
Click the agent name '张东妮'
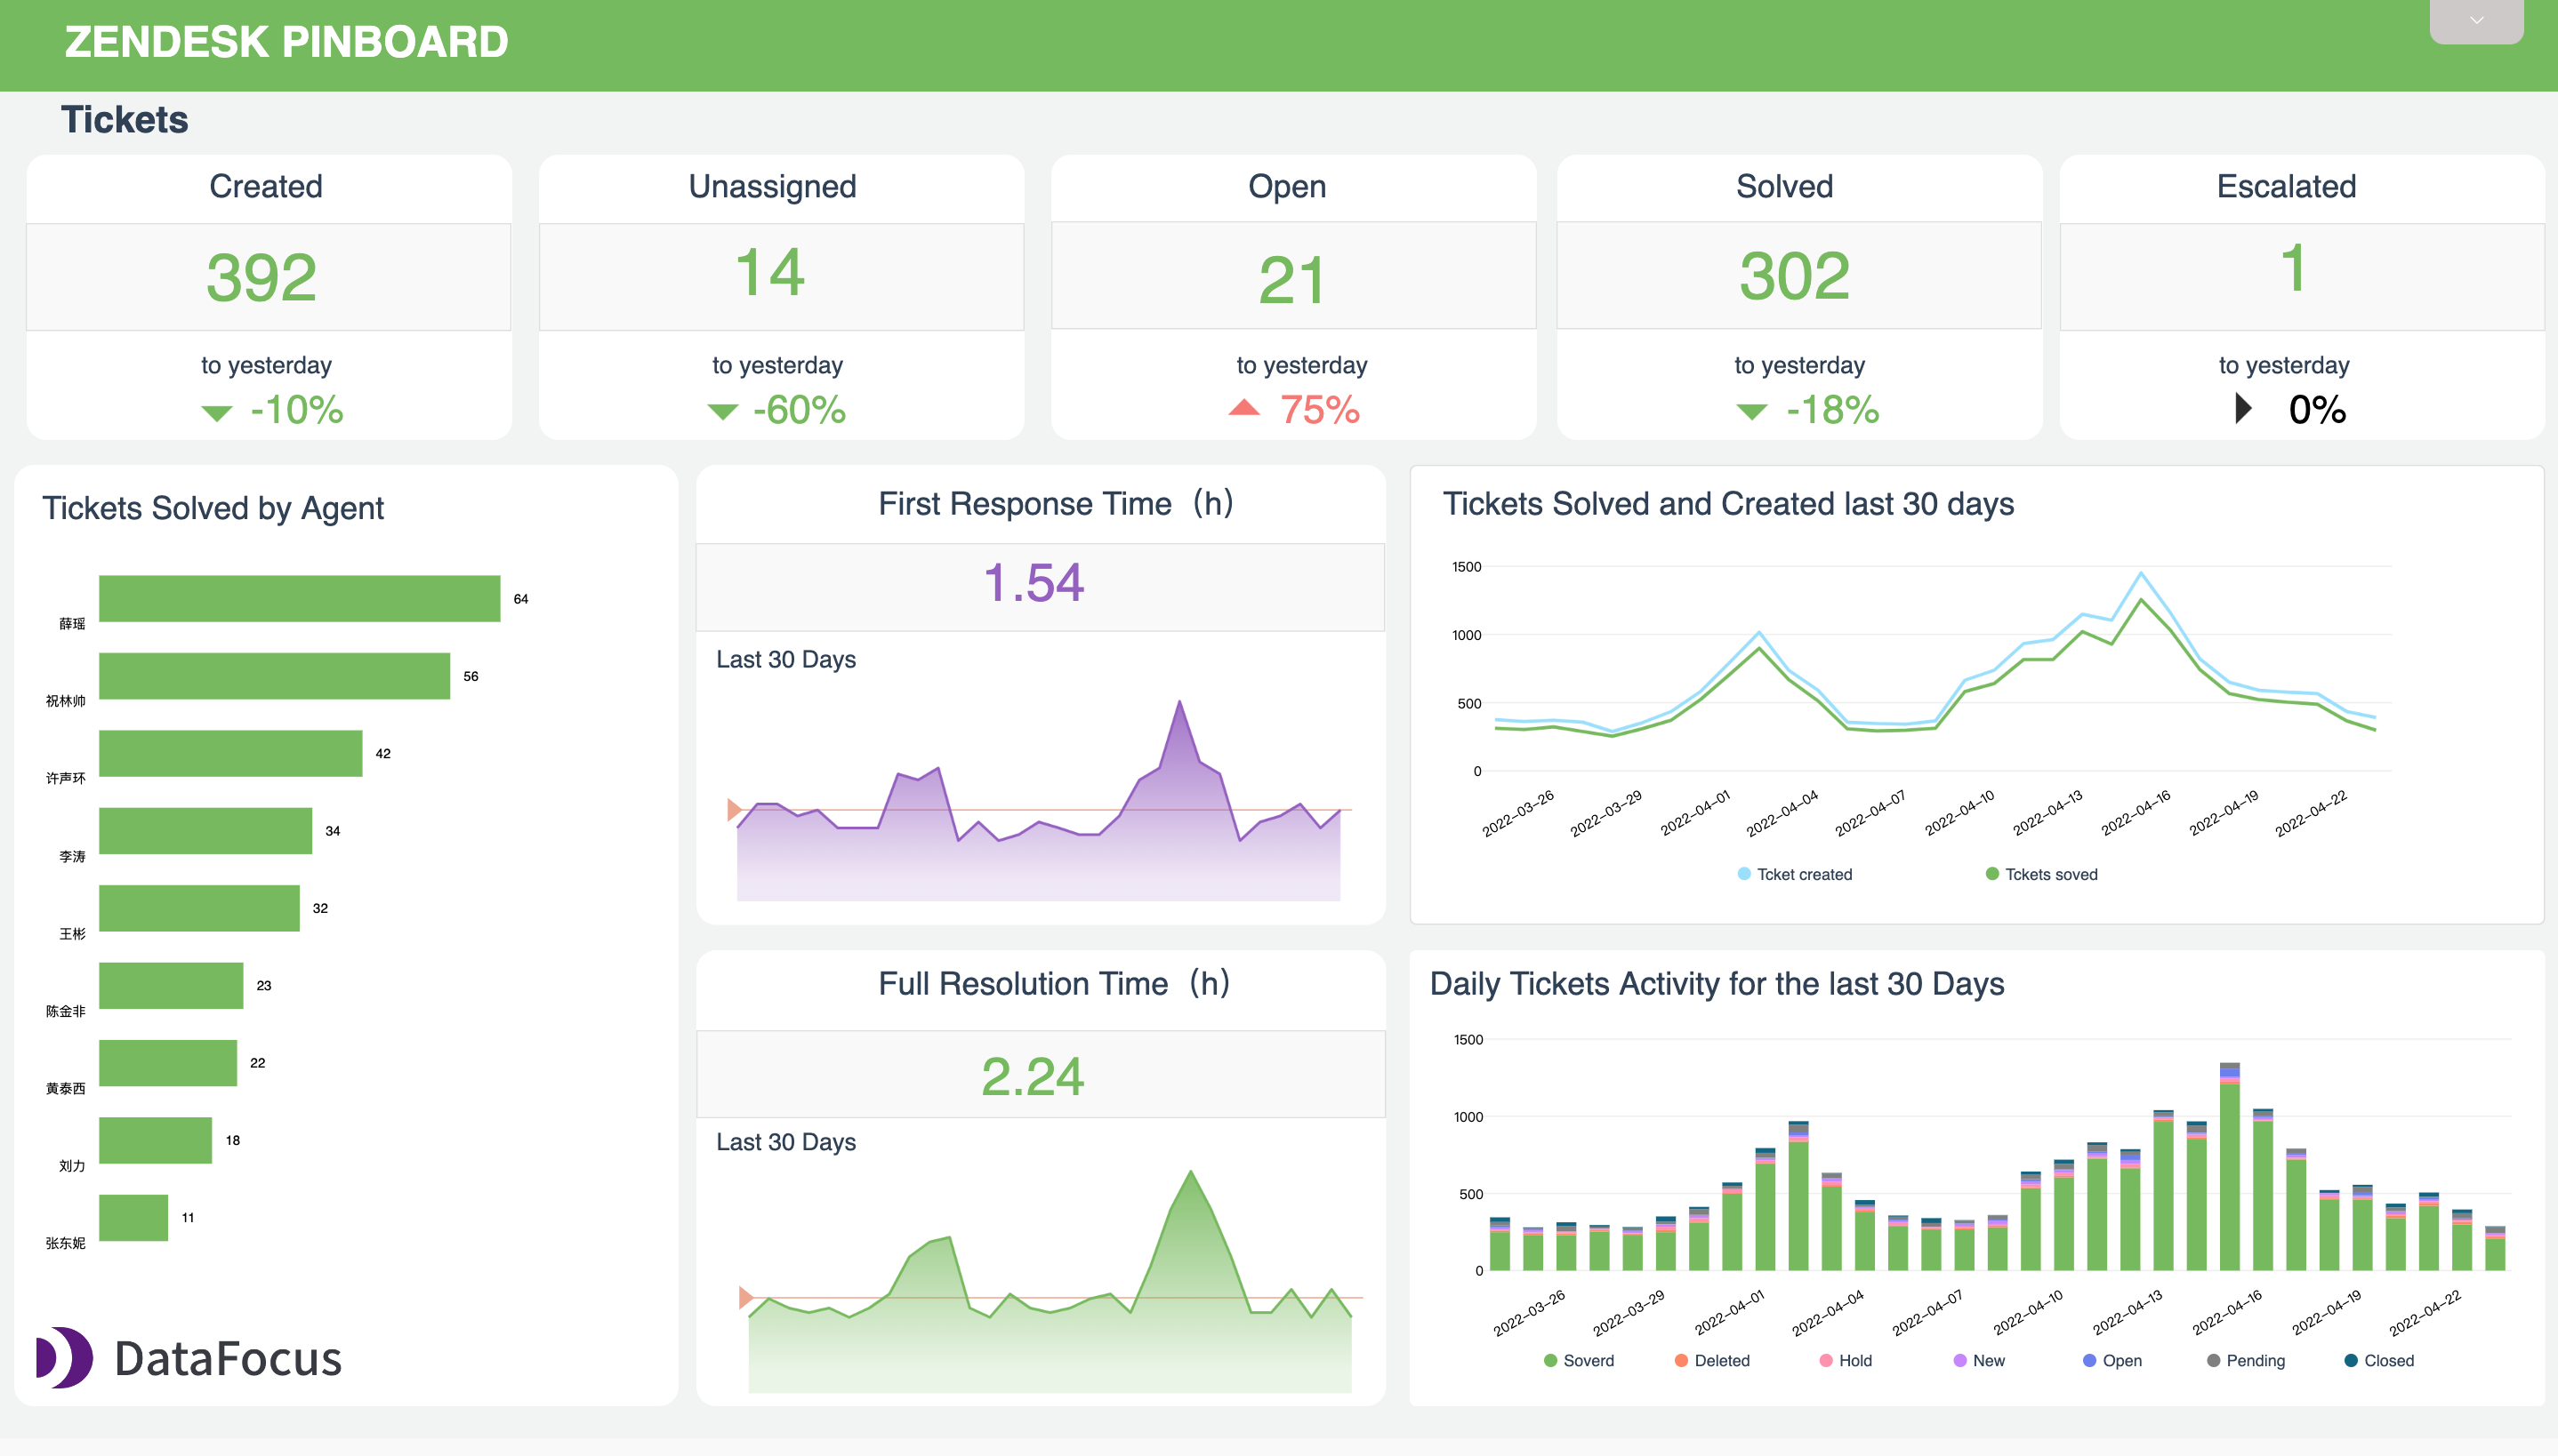(66, 1243)
